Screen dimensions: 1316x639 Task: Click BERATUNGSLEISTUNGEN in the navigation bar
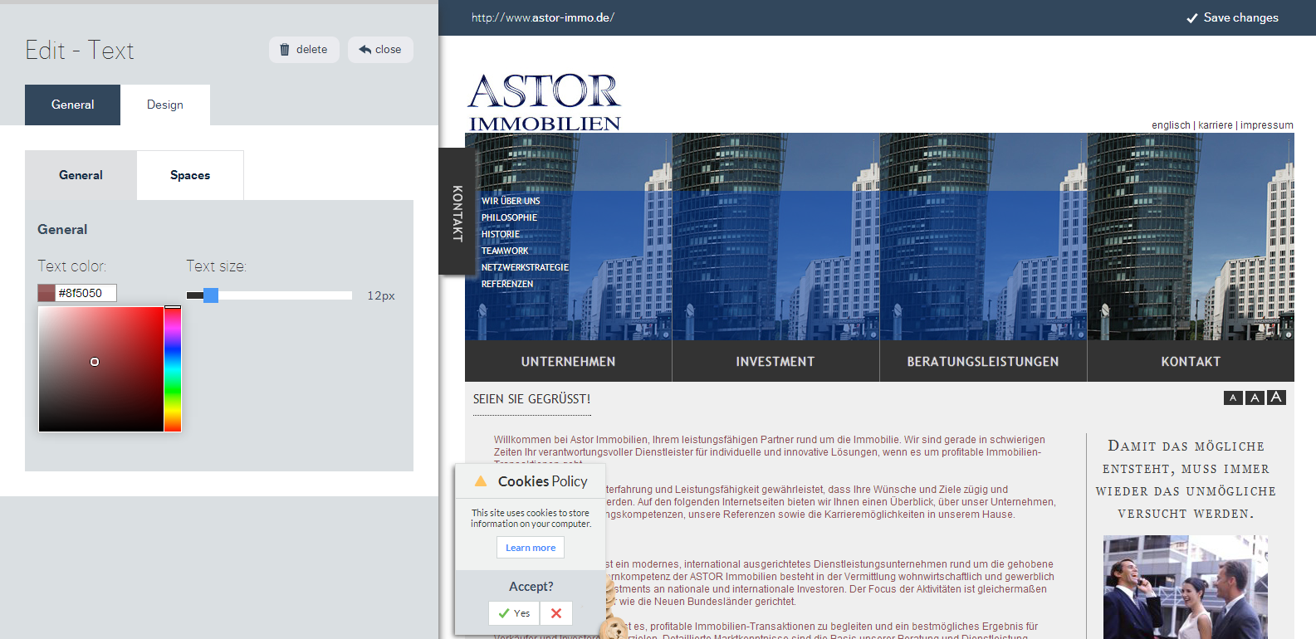pyautogui.click(x=983, y=362)
